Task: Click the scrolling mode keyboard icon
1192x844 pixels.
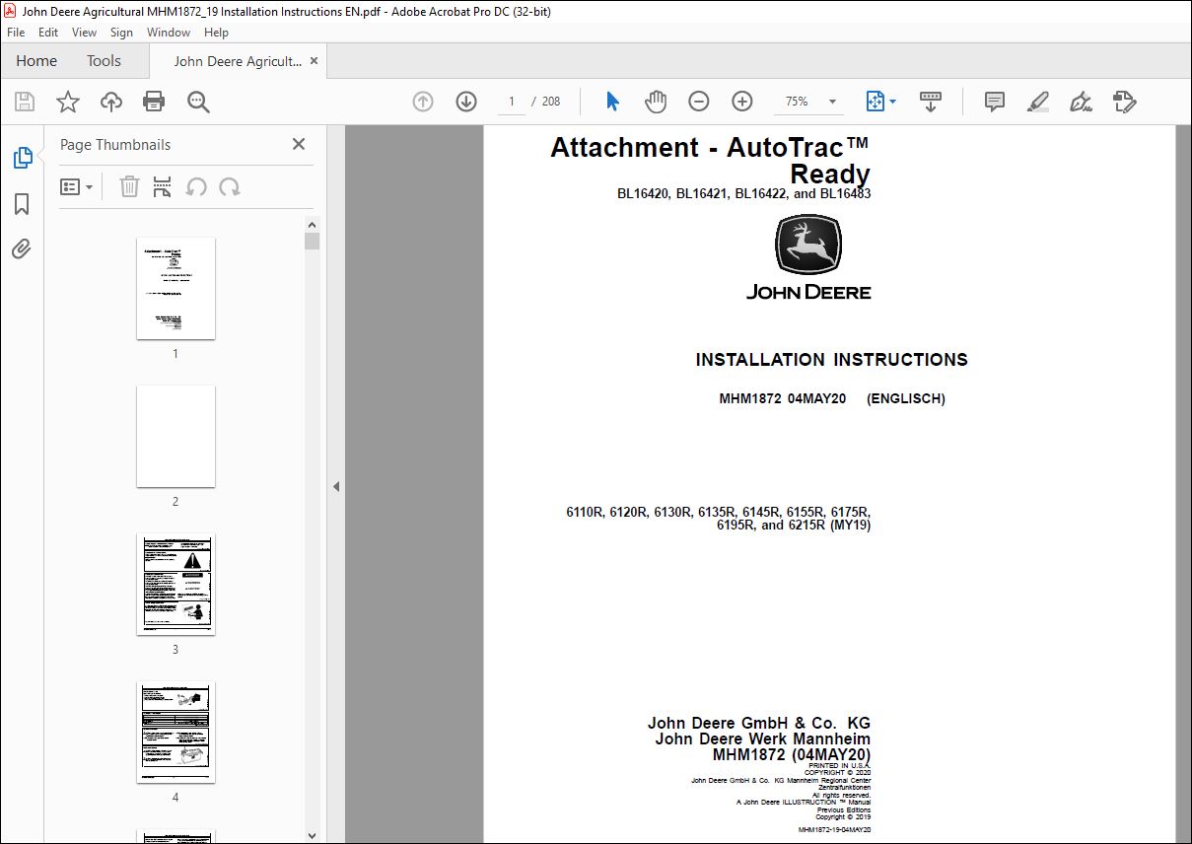Action: click(x=931, y=102)
